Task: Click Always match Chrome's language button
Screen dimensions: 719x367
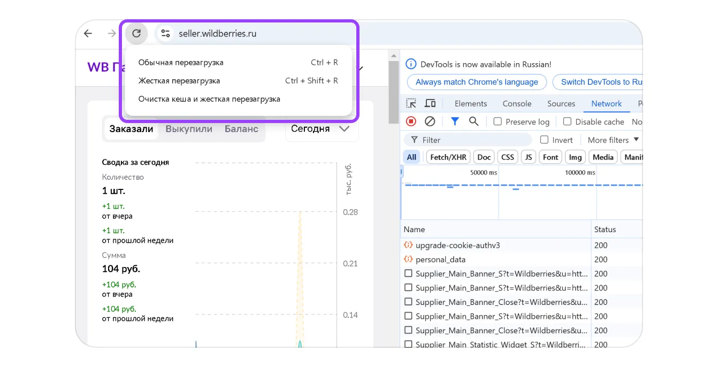Action: 477,82
